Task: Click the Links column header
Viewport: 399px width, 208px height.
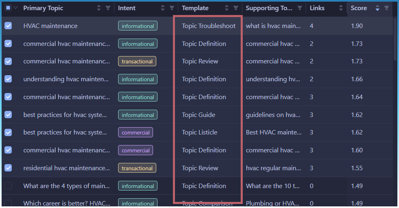Action: pos(317,8)
